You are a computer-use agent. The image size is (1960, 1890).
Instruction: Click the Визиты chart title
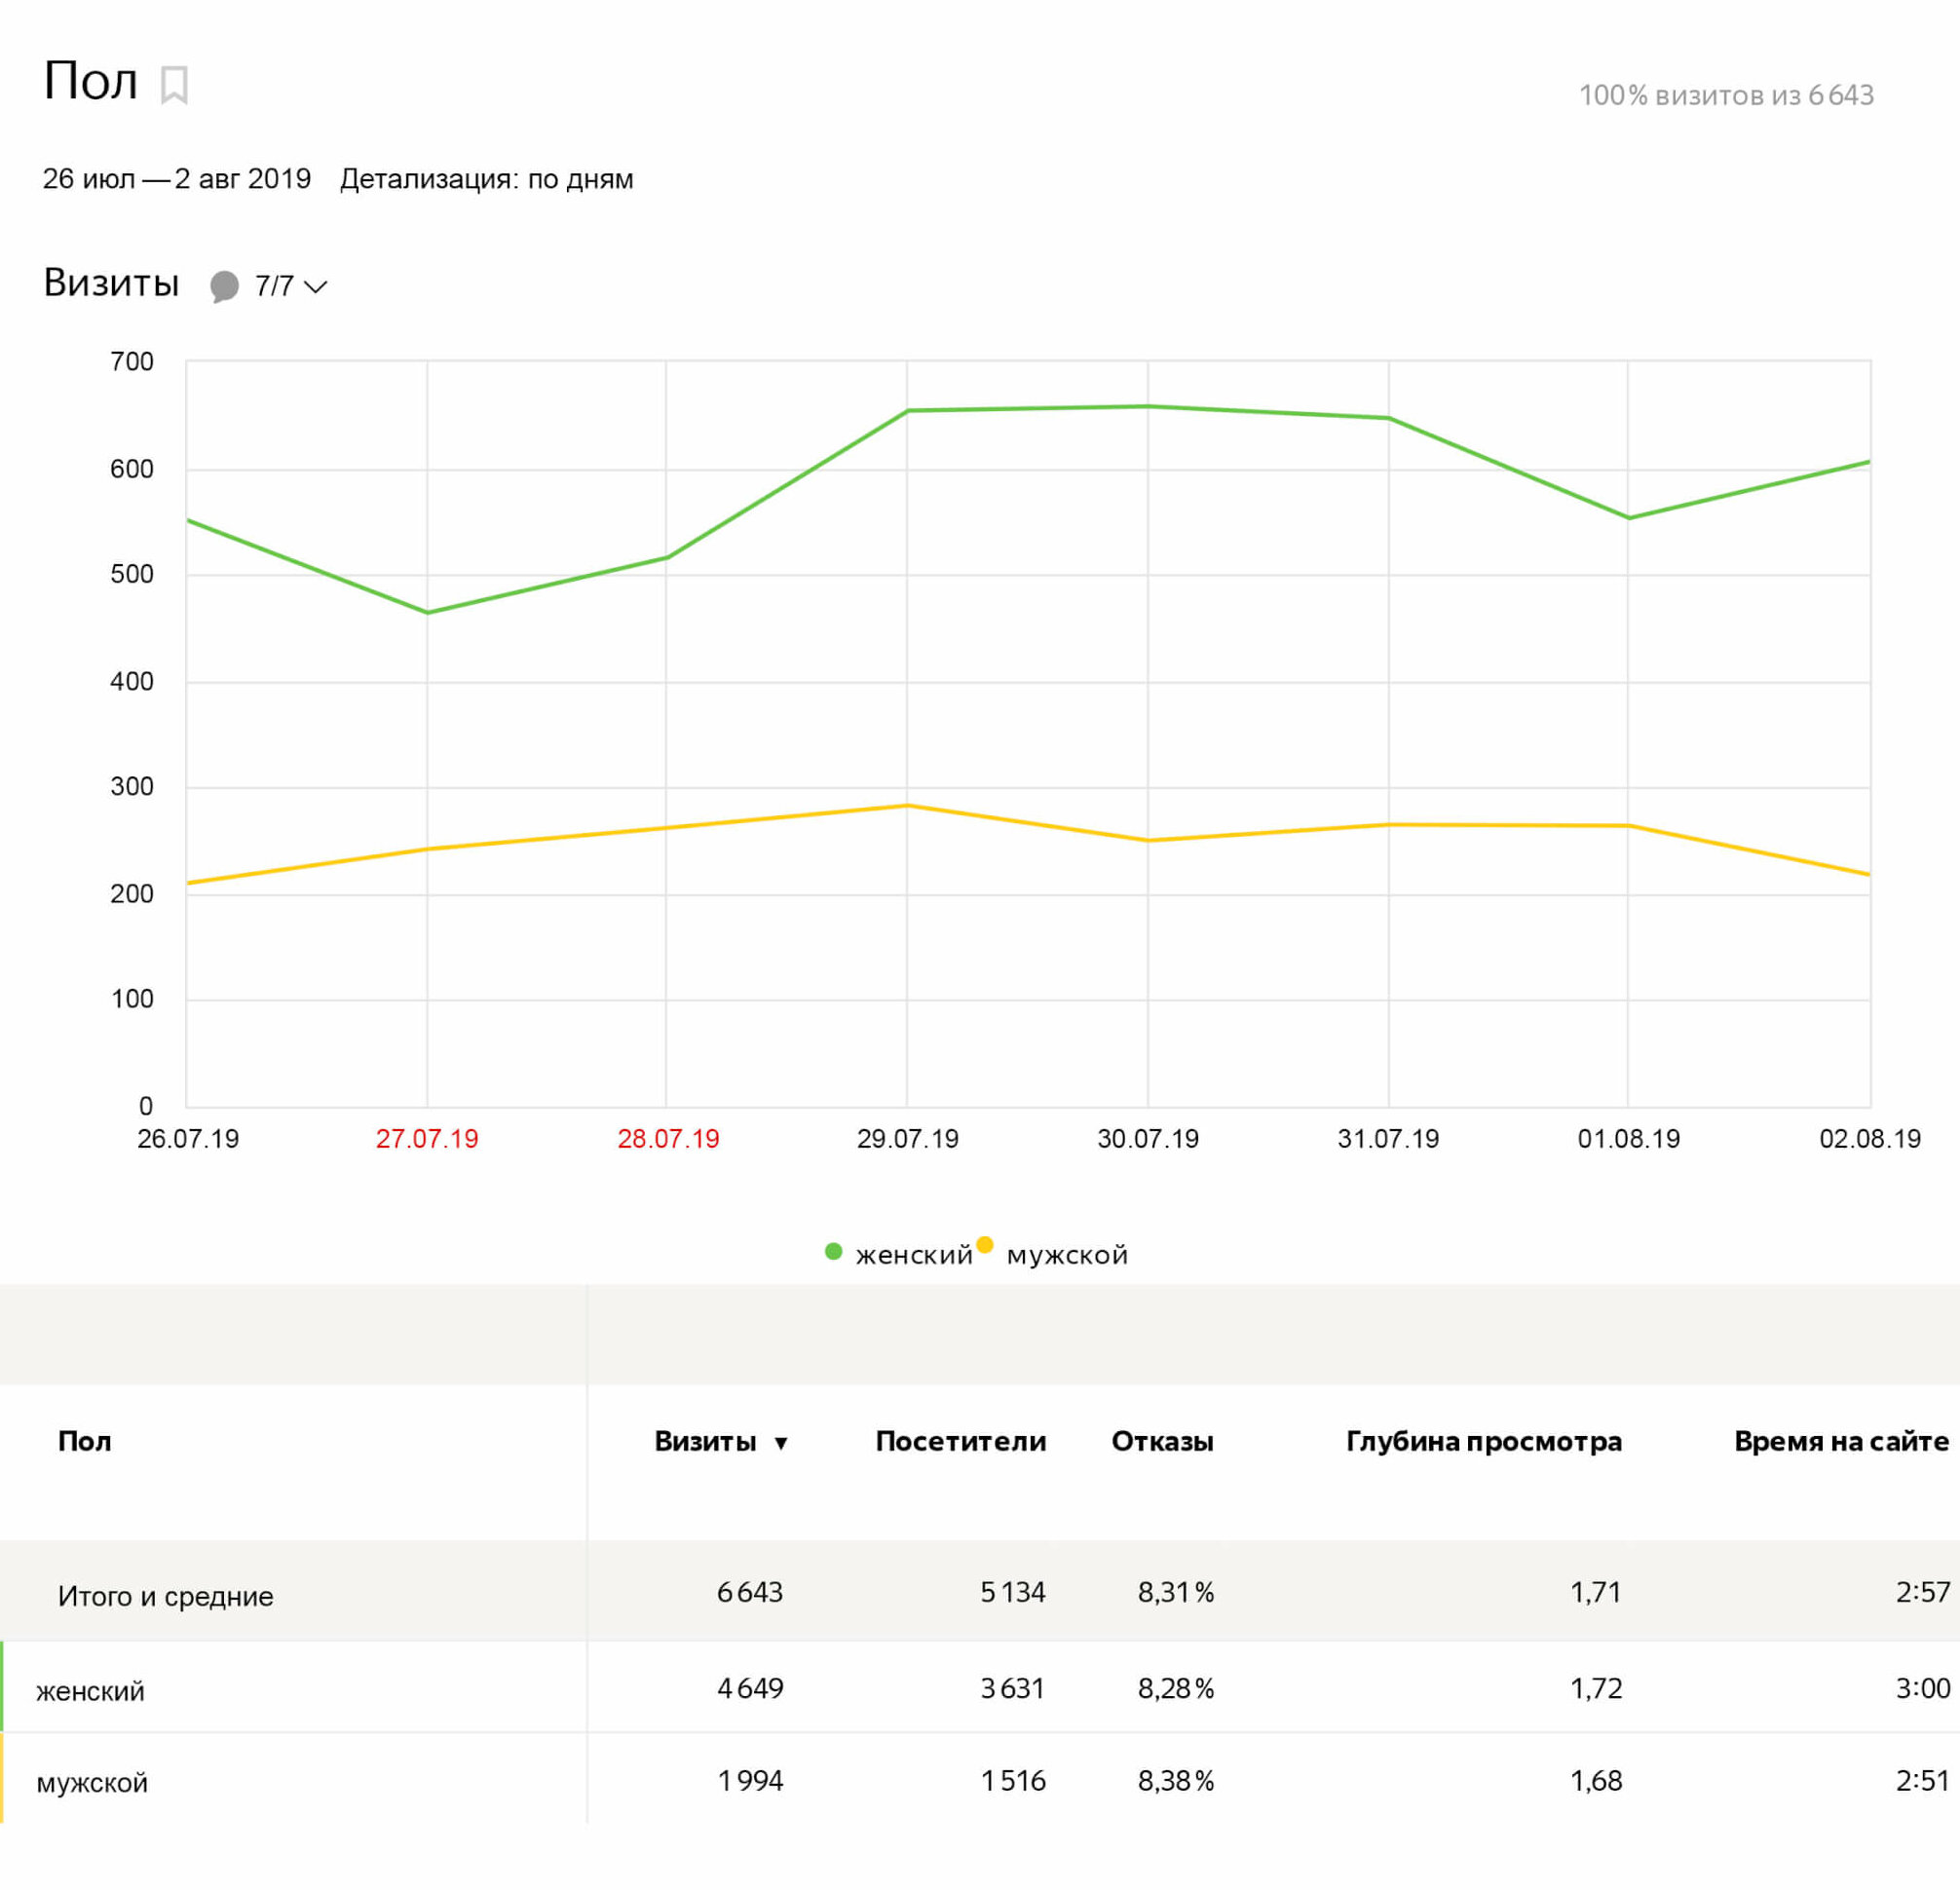pos(111,283)
